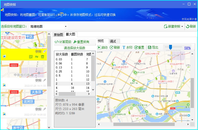This screenshot has height=130, width=198.
Task: Click preview map horizontal scrollbar left arrow
Action: point(99,124)
